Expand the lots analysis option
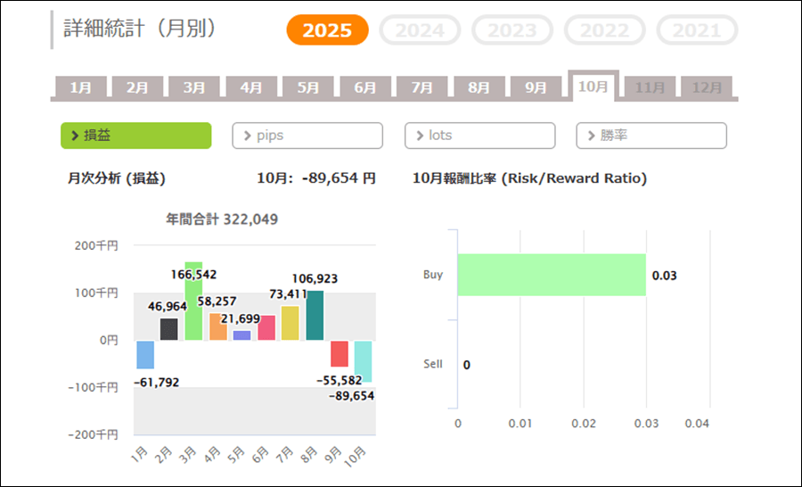This screenshot has height=487, width=802. click(x=479, y=136)
